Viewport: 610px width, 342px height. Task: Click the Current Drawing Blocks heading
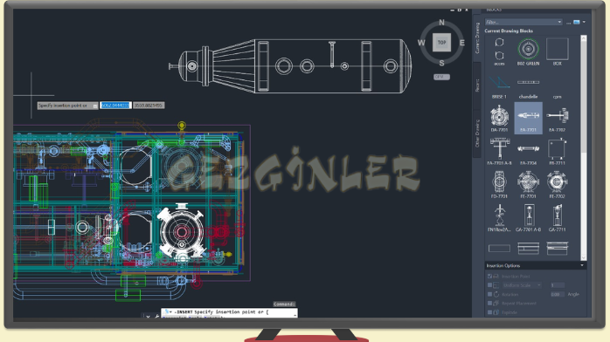pyautogui.click(x=509, y=31)
